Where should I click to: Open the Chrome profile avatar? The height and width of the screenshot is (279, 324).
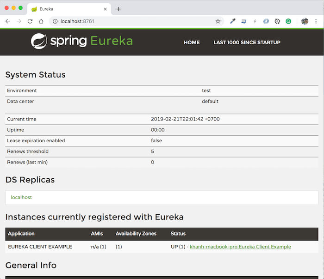point(305,21)
